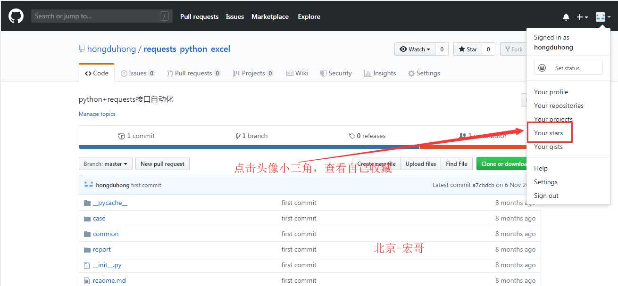Switch to the Wiki tab

pyautogui.click(x=297, y=73)
